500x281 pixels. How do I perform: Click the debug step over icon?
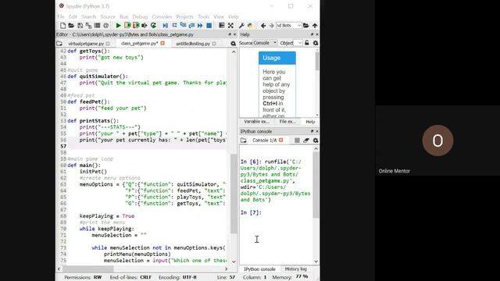click(174, 26)
